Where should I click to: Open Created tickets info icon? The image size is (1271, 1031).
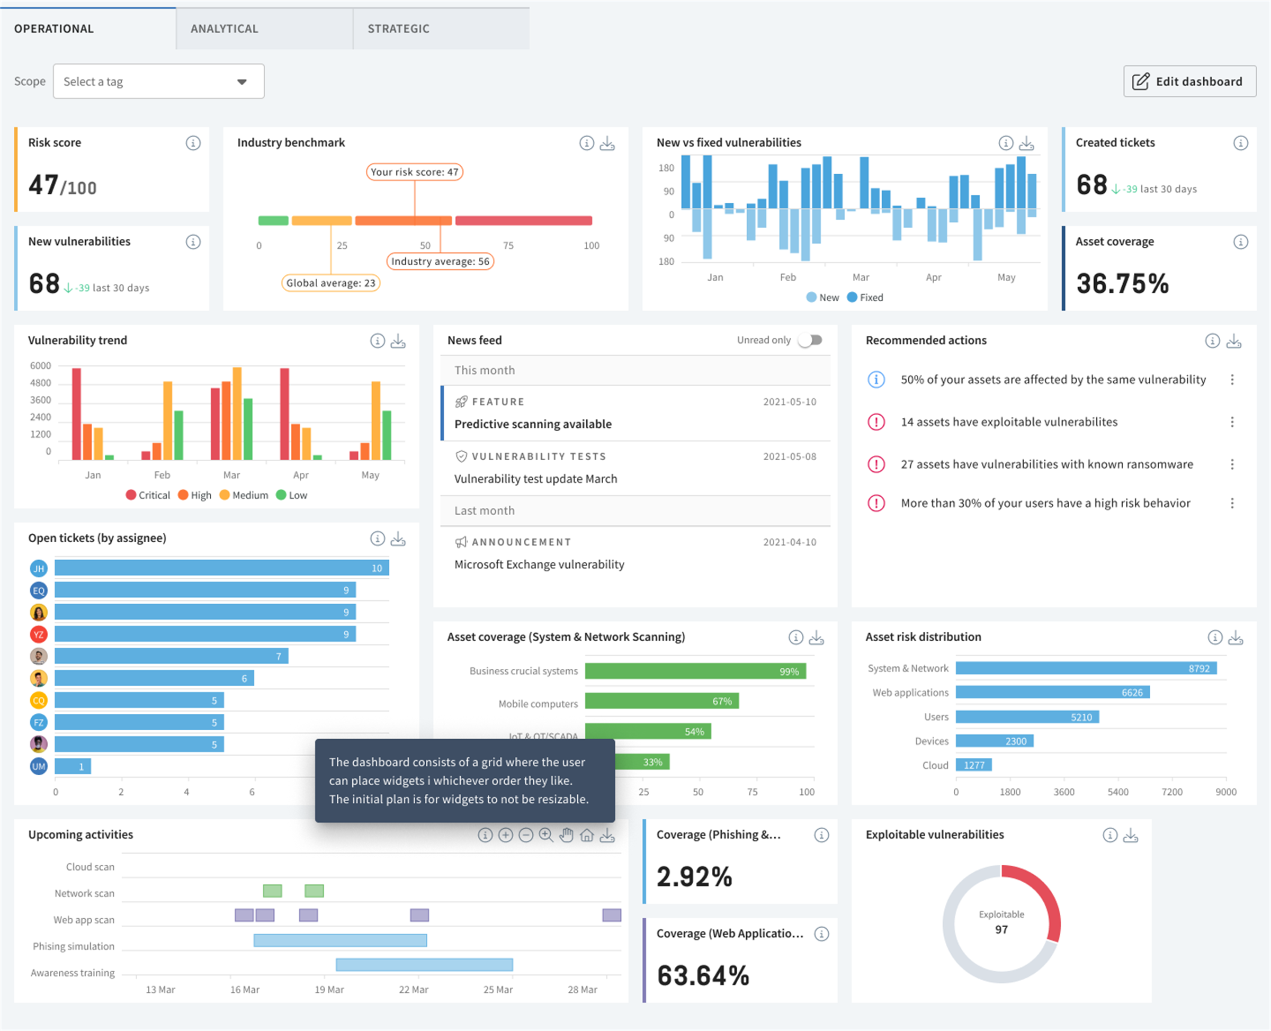point(1241,143)
